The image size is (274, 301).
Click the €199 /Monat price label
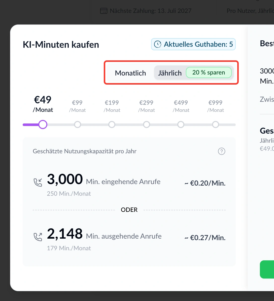[112, 106]
